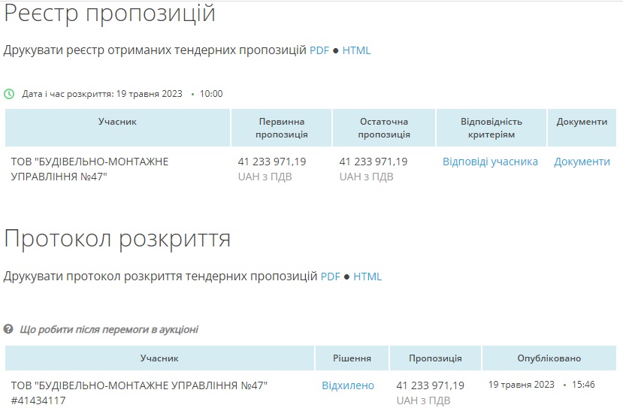The width and height of the screenshot is (623, 417).
Task: Select final proposal amount 41 233 971,19
Action: pyautogui.click(x=373, y=162)
